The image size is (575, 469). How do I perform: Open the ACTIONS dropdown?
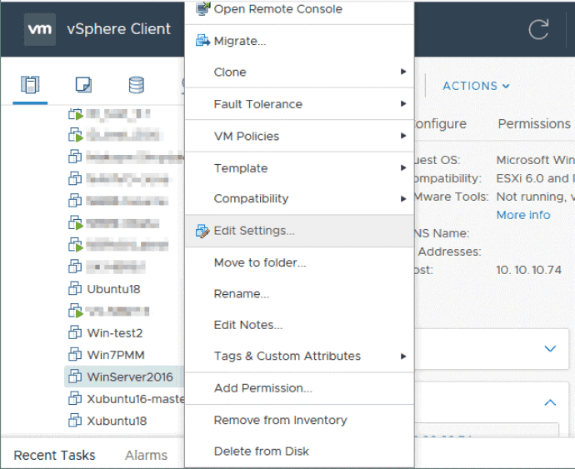(x=476, y=86)
